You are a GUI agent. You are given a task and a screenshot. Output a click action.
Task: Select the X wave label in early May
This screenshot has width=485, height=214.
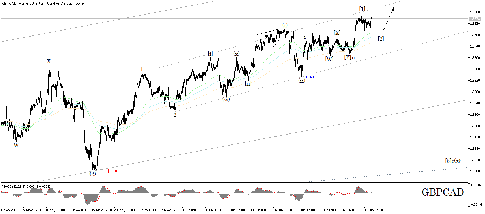[x=49, y=61]
